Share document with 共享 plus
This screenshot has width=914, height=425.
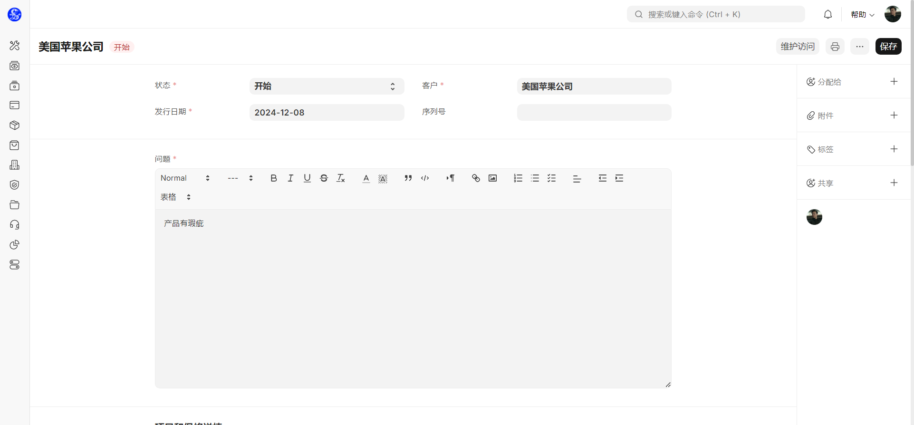pos(894,183)
